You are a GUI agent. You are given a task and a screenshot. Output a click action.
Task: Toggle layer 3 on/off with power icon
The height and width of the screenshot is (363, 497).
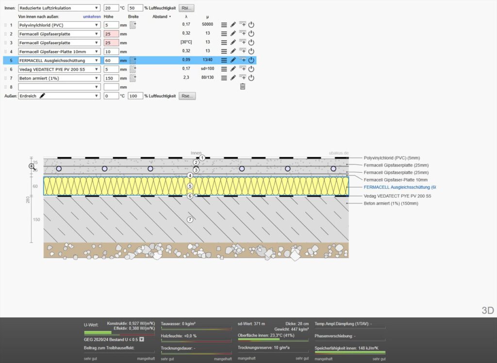251,43
